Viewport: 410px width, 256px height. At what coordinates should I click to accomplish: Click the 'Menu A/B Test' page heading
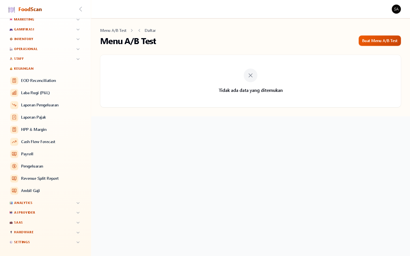128,41
